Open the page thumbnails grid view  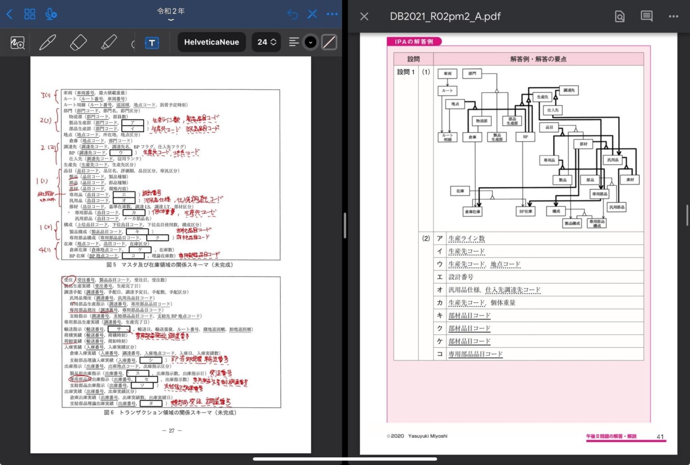coord(30,14)
